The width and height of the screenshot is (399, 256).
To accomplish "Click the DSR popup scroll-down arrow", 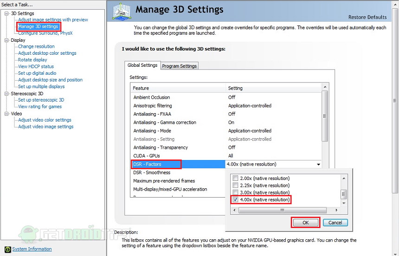I will [x=344, y=203].
